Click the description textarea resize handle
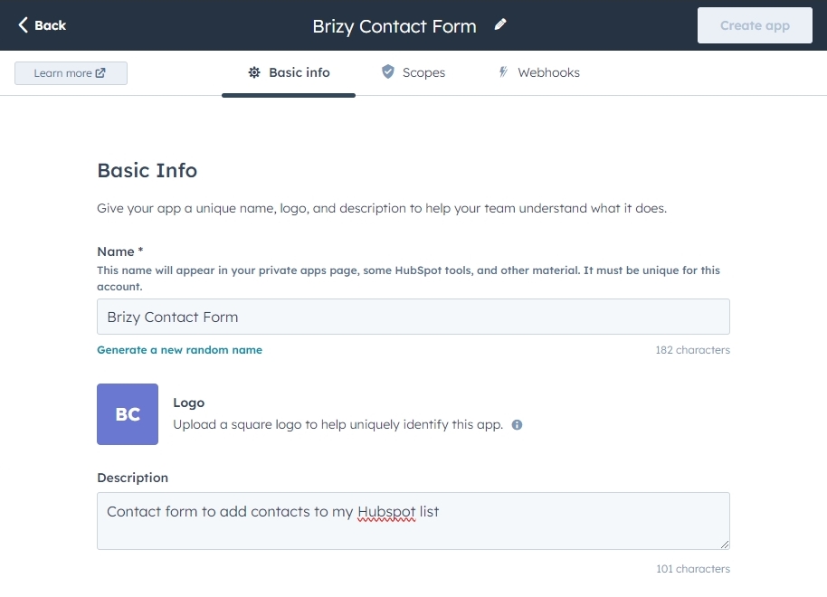 [725, 545]
